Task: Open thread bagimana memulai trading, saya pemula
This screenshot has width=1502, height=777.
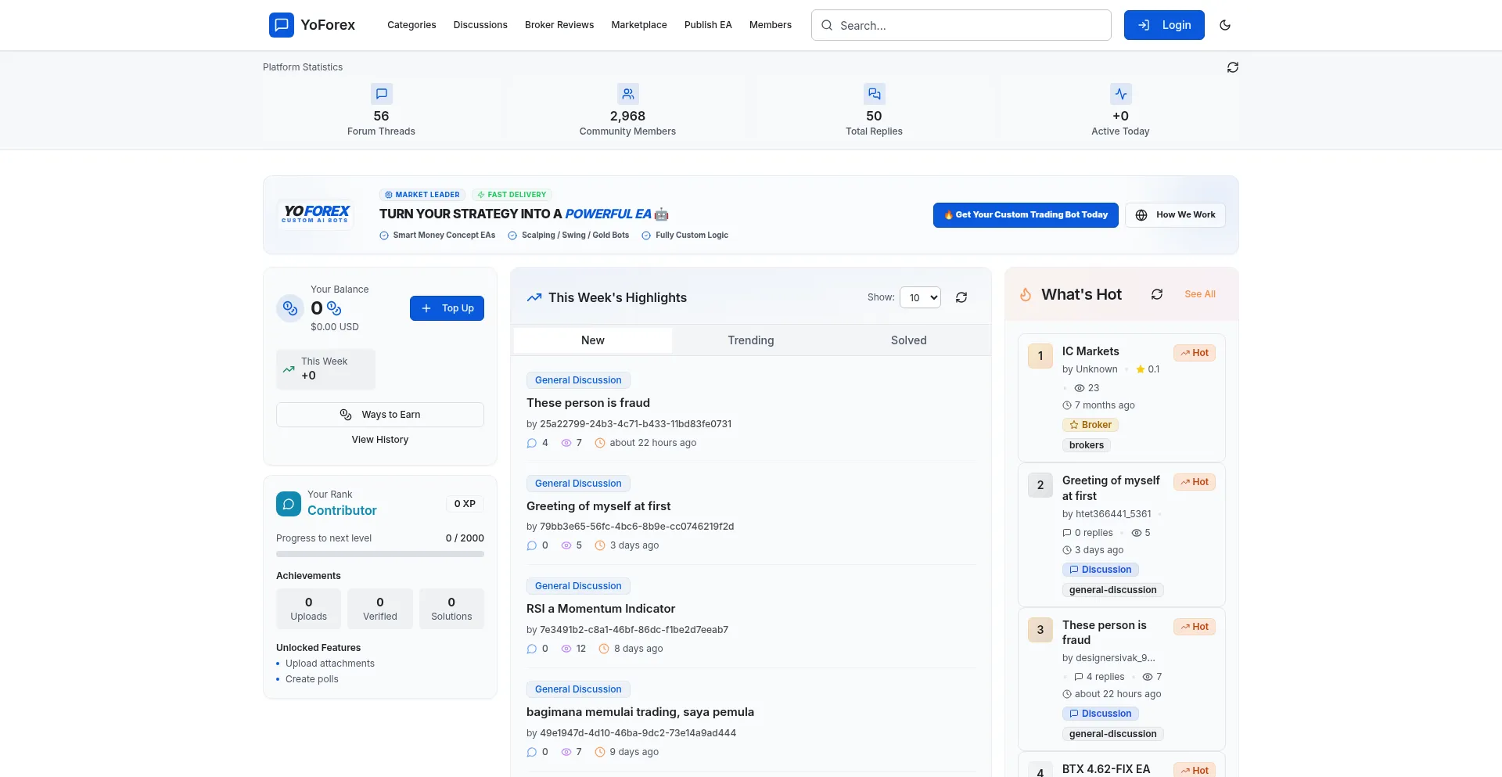Action: pyautogui.click(x=640, y=712)
